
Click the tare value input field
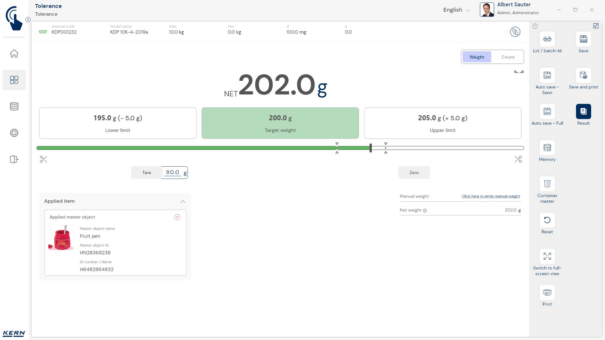(173, 173)
